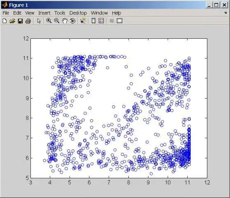Toggle Insert Legend button
Screen dimensions: 230x198
tap(101, 21)
